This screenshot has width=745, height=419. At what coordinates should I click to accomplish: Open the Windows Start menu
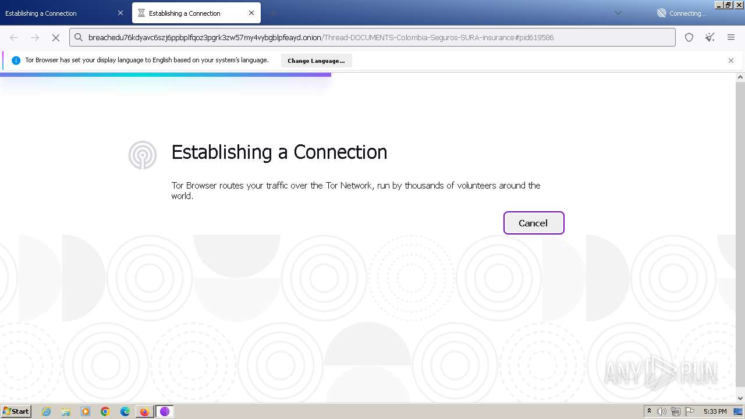[16, 411]
